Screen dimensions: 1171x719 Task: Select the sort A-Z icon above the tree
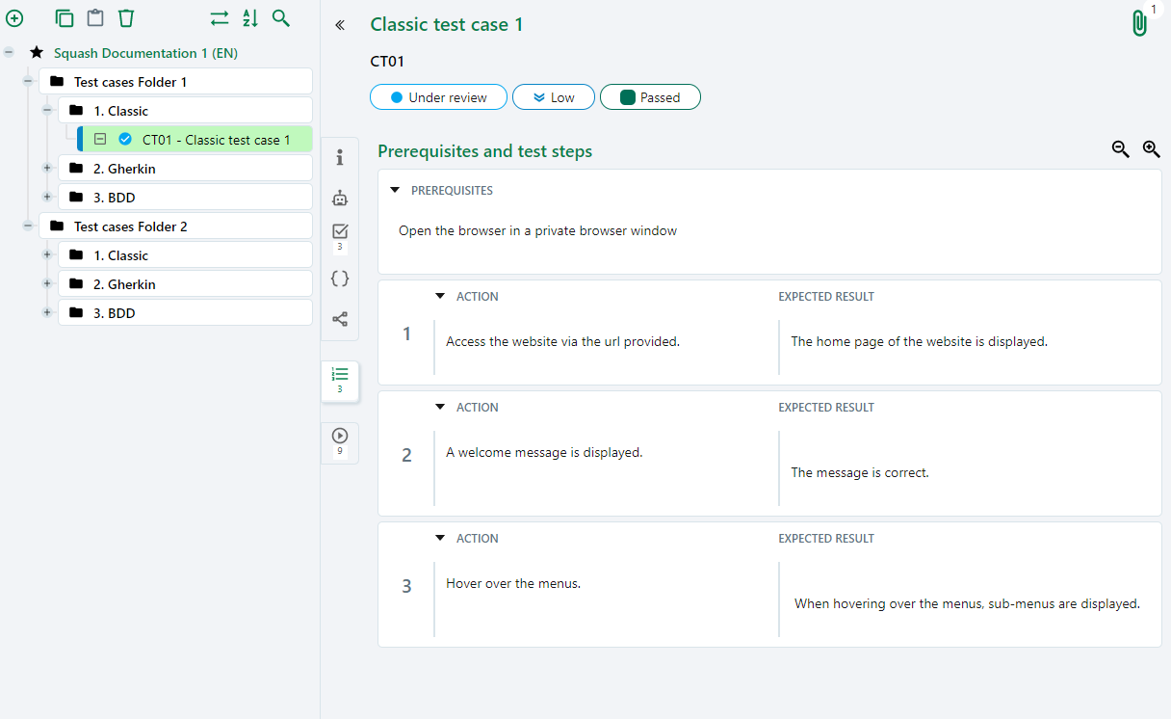[250, 18]
